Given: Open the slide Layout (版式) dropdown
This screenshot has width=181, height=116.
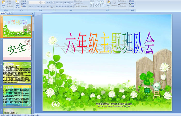Looking at the screenshot, I should coord(24,1).
